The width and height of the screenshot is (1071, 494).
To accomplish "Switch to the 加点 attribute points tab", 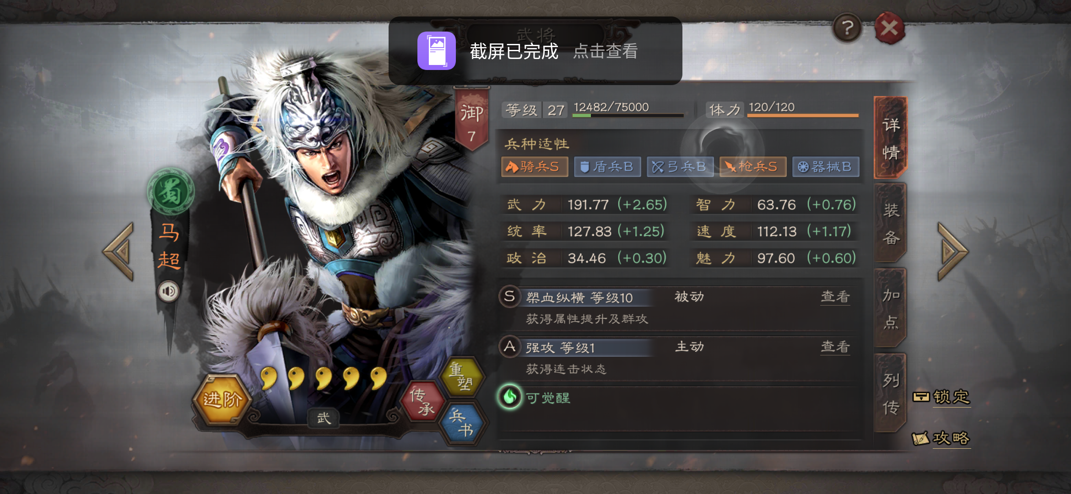I will coord(891,308).
